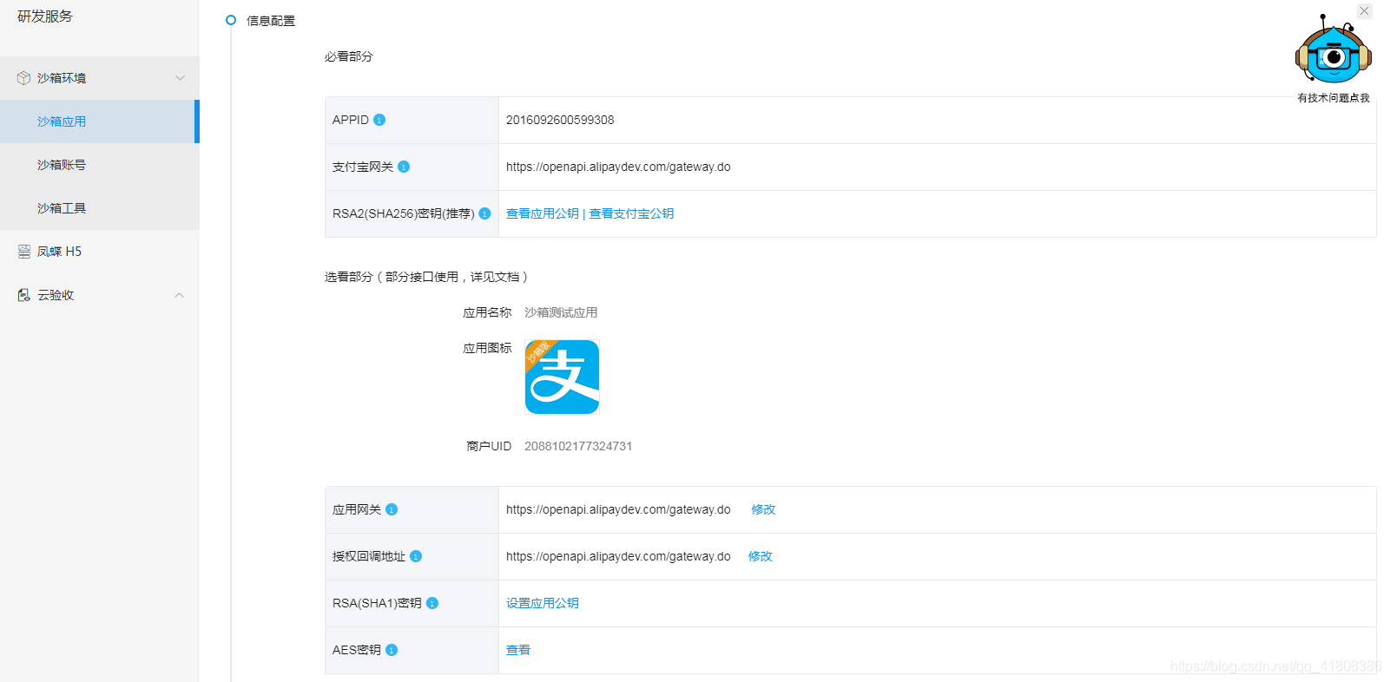Click the 应用网关 URL value
The width and height of the screenshot is (1390, 682).
[x=618, y=509]
